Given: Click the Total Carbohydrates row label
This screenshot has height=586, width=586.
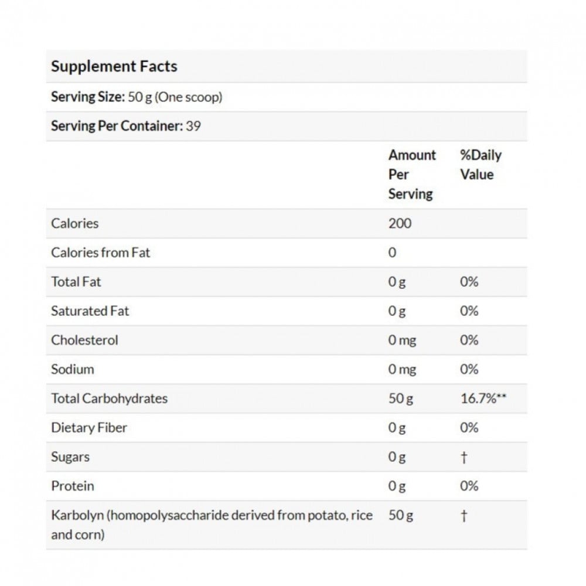Looking at the screenshot, I should click(x=109, y=398).
